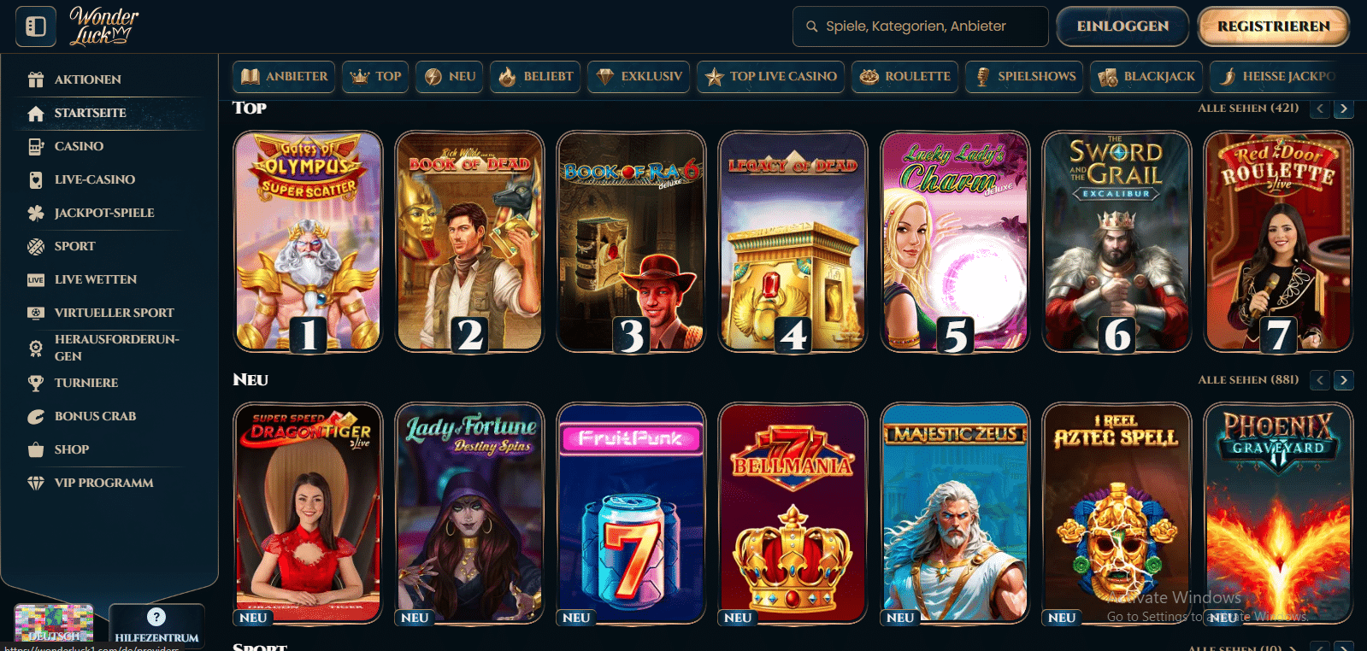Open the Shop bag icon
This screenshot has height=651, width=1367.
[36, 449]
